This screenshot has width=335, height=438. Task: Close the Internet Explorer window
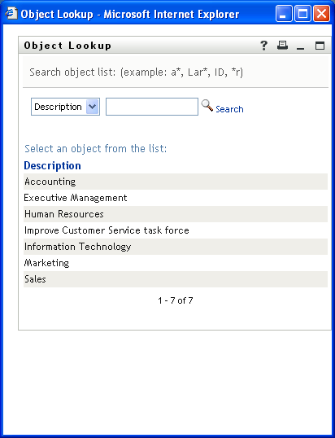[x=321, y=13]
